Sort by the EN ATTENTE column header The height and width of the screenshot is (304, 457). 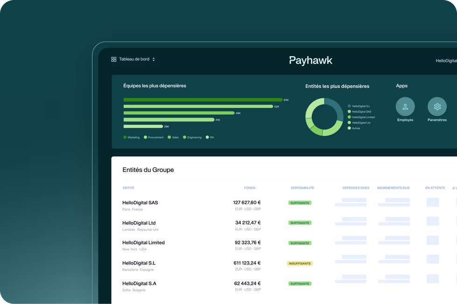[x=435, y=188]
